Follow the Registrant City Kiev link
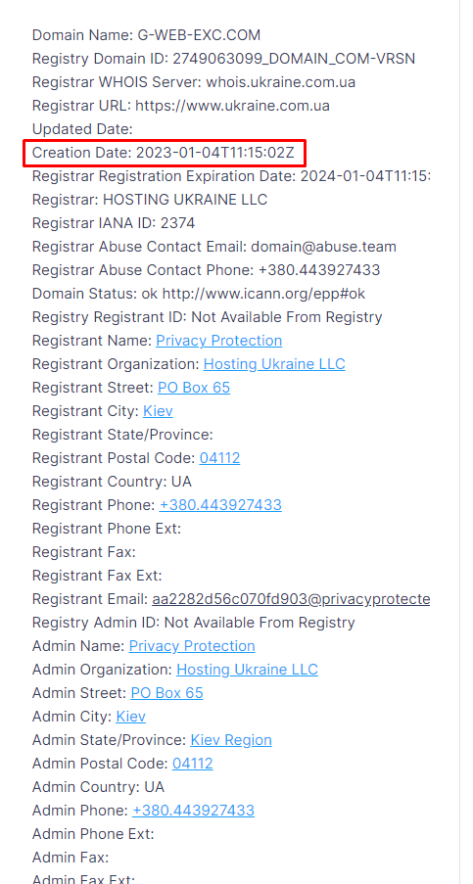 [x=158, y=411]
